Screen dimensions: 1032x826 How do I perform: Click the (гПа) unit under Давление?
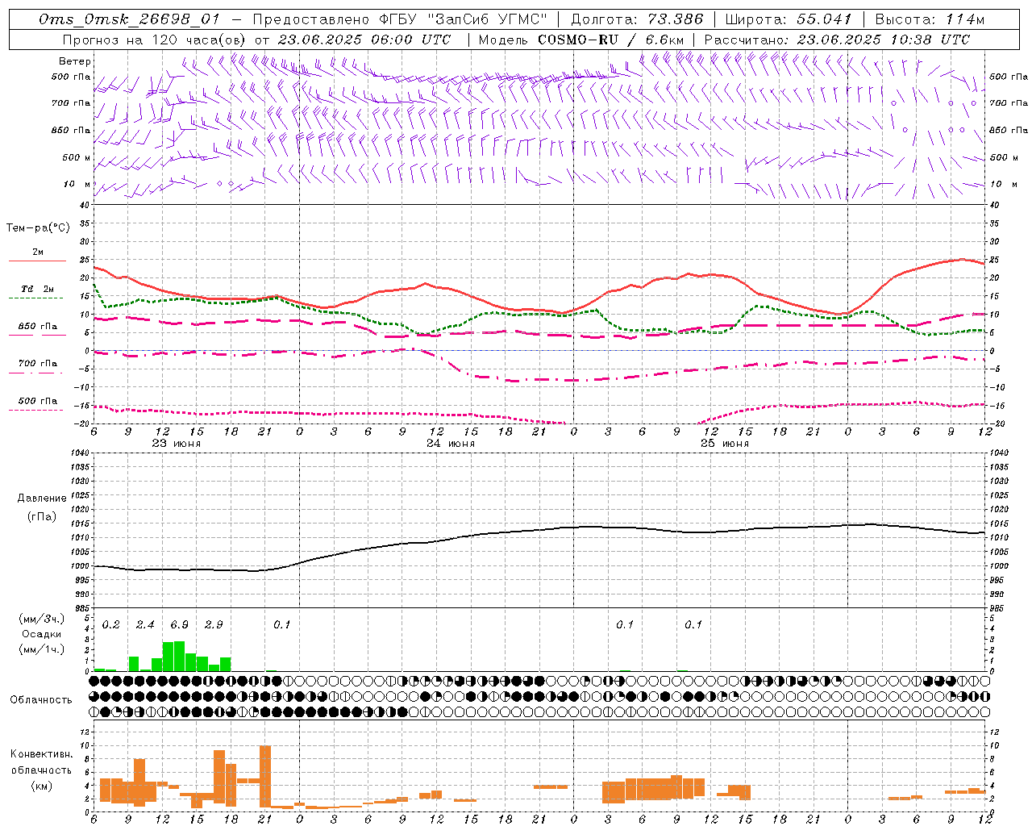42,516
